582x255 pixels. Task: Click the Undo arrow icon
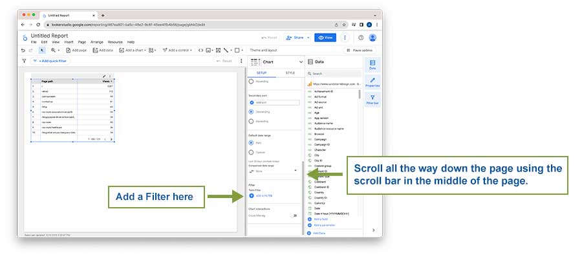click(23, 50)
